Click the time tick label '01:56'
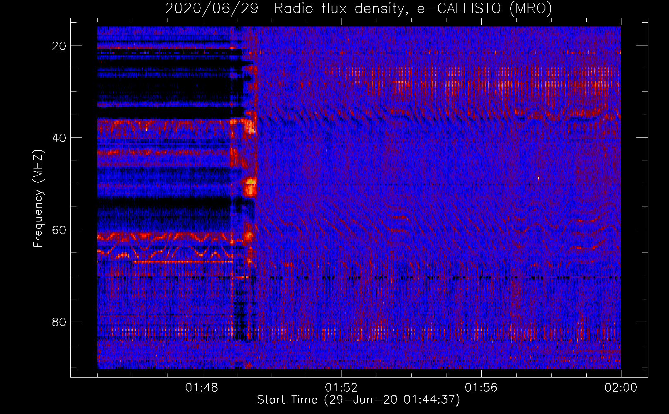The width and height of the screenshot is (669, 414). [x=481, y=388]
